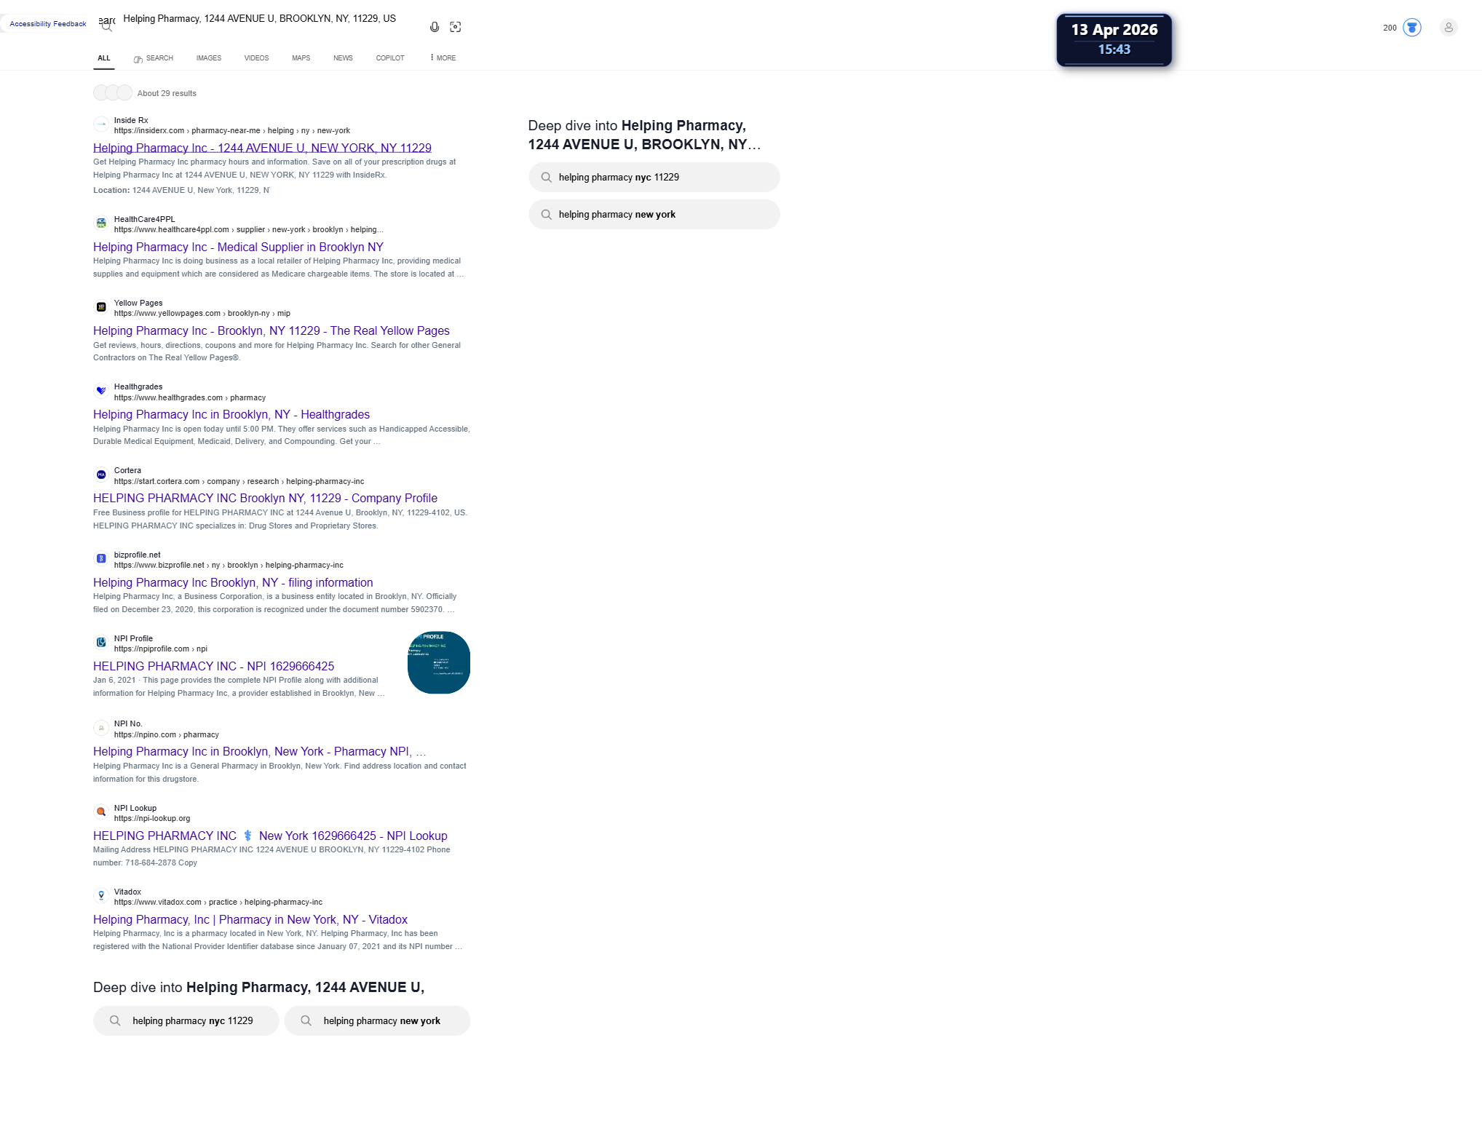This screenshot has height=1134, width=1482.
Task: Open the account profile icon
Action: click(1449, 28)
